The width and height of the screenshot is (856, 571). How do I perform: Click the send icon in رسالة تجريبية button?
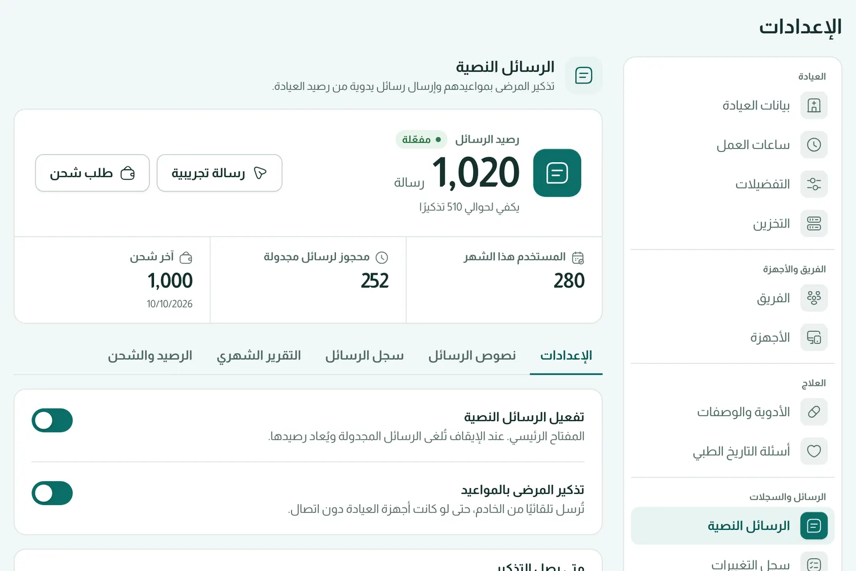click(x=260, y=173)
